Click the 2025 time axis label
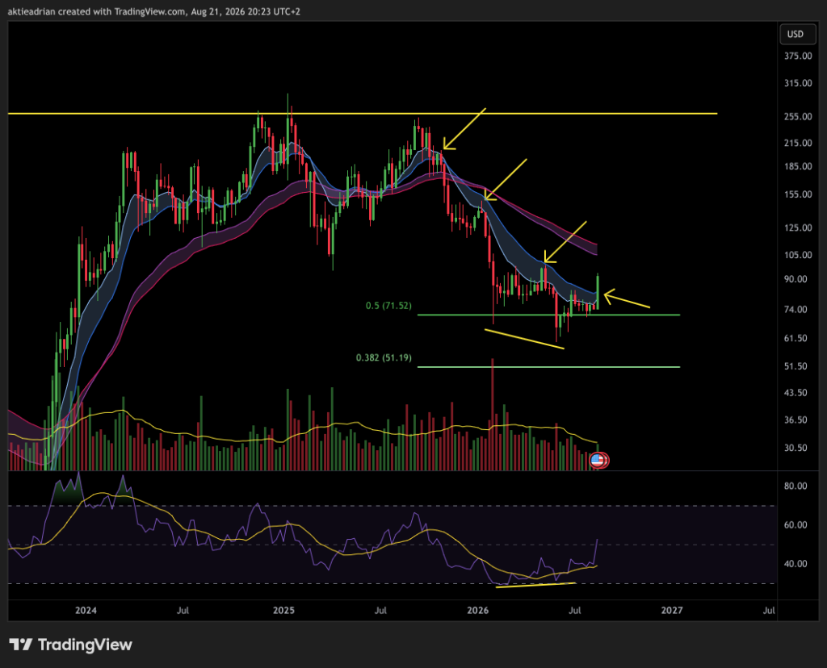Image resolution: width=827 pixels, height=668 pixels. click(283, 611)
